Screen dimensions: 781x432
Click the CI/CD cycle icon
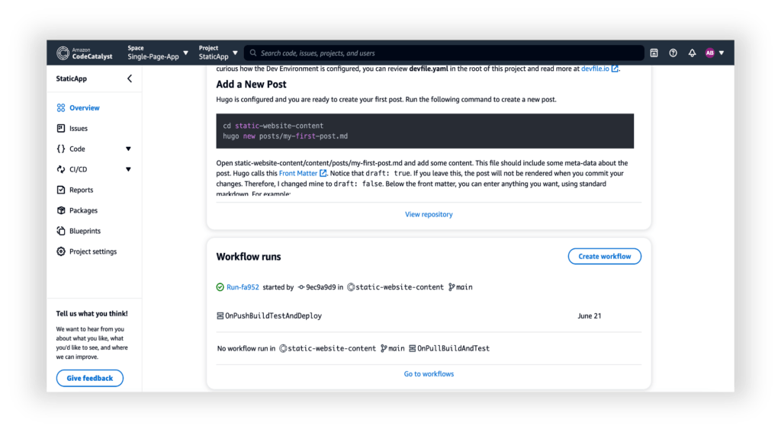point(61,169)
